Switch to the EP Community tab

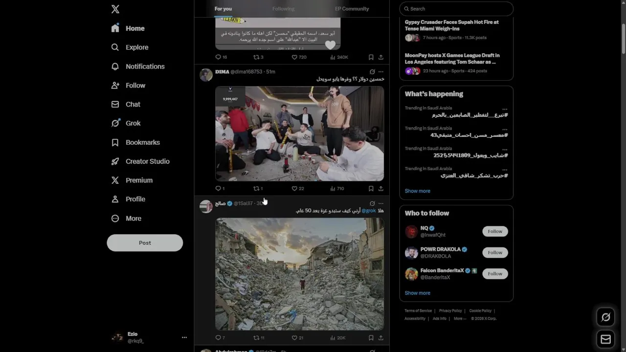point(352,9)
